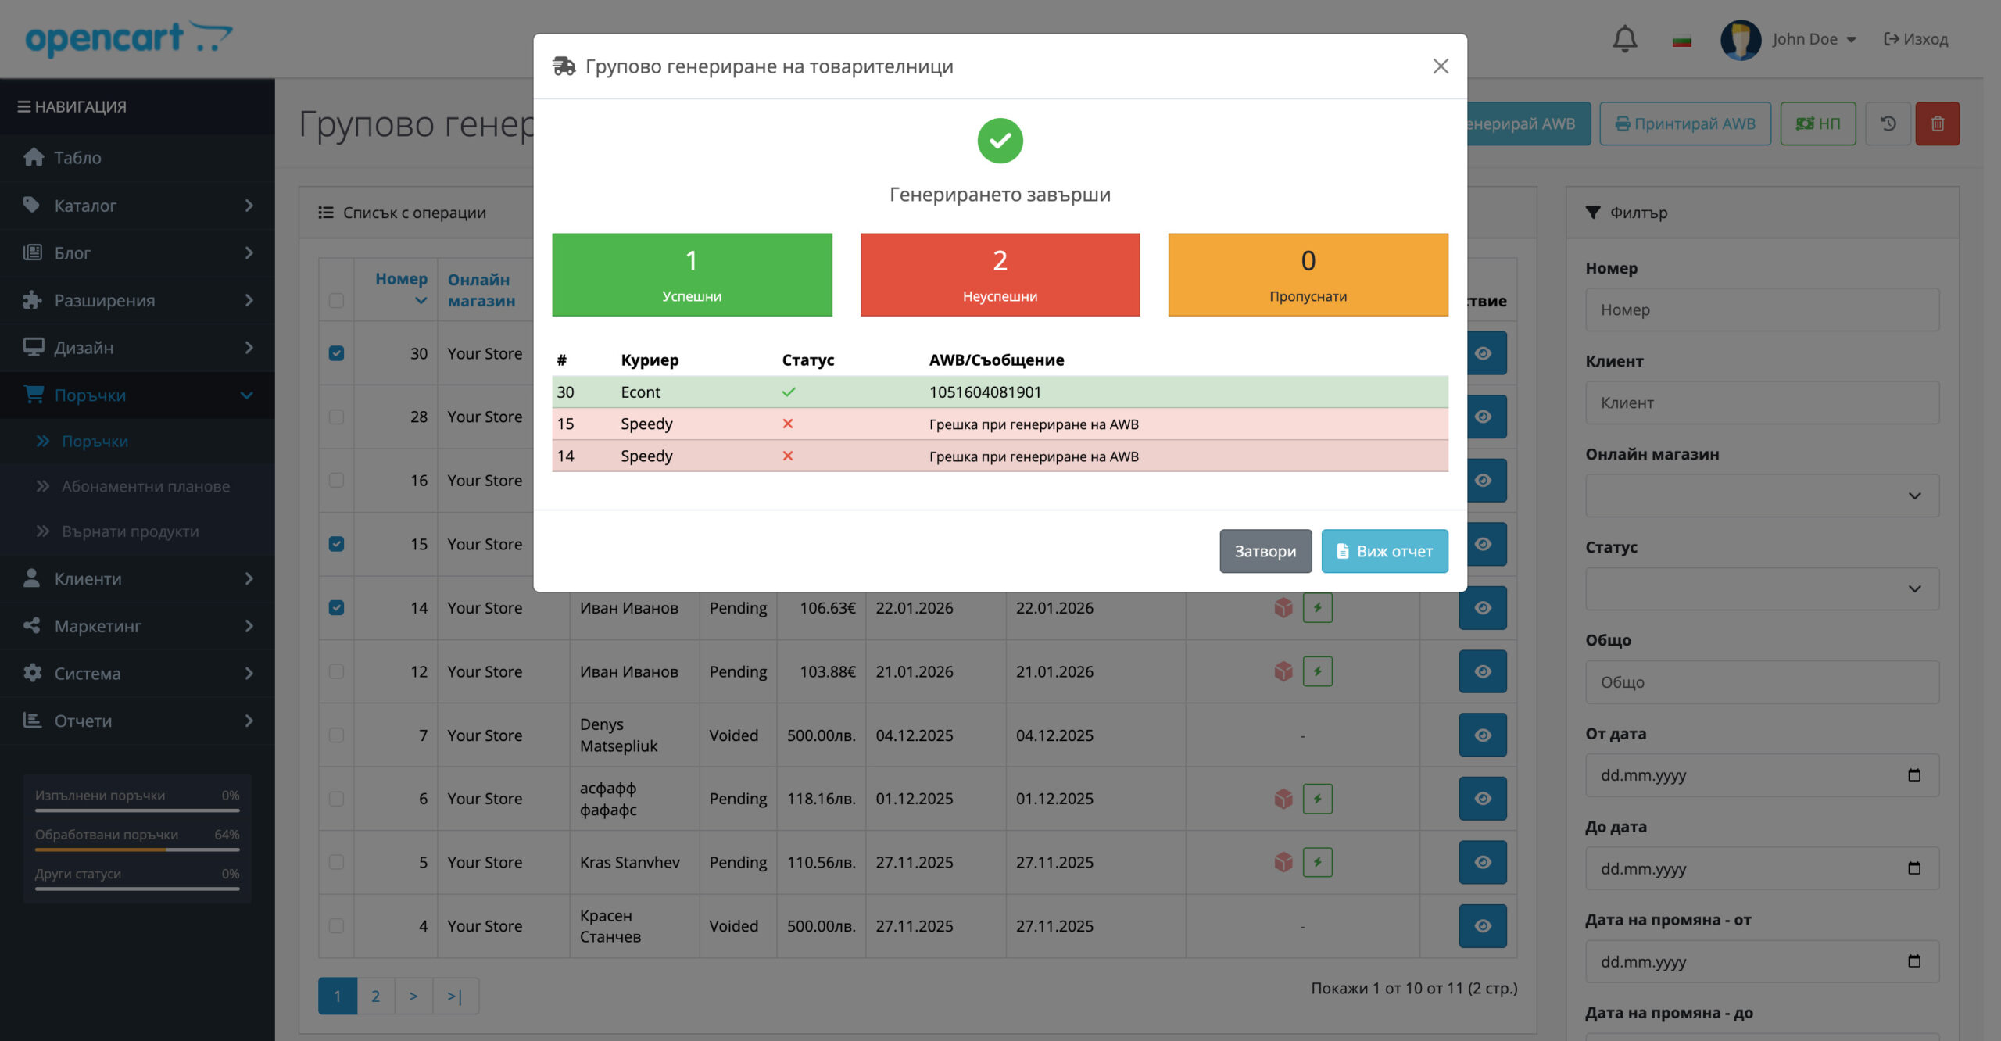Viewport: 2001px width, 1041px height.
Task: Click the green lightning icon for order 12
Action: (1317, 671)
